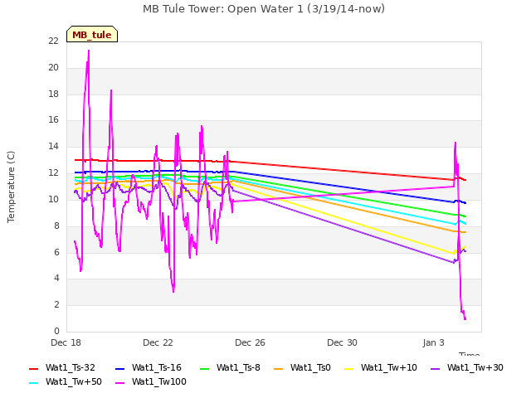Viewport: 531px width, 398px height.
Task: Click the magenta peak above 21 degrees
Action: pyautogui.click(x=89, y=51)
